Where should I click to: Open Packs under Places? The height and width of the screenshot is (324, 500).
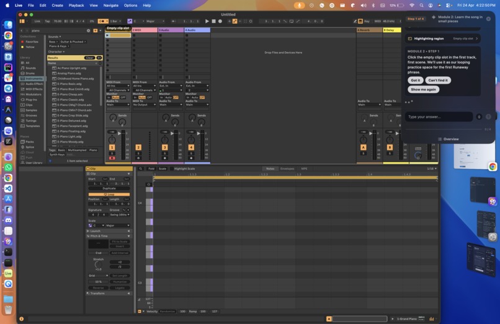click(30, 142)
